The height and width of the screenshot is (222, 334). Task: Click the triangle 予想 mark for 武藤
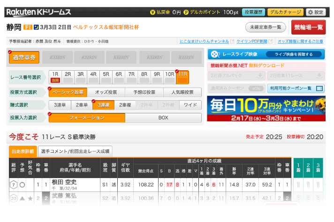pyautogui.click(x=22, y=199)
